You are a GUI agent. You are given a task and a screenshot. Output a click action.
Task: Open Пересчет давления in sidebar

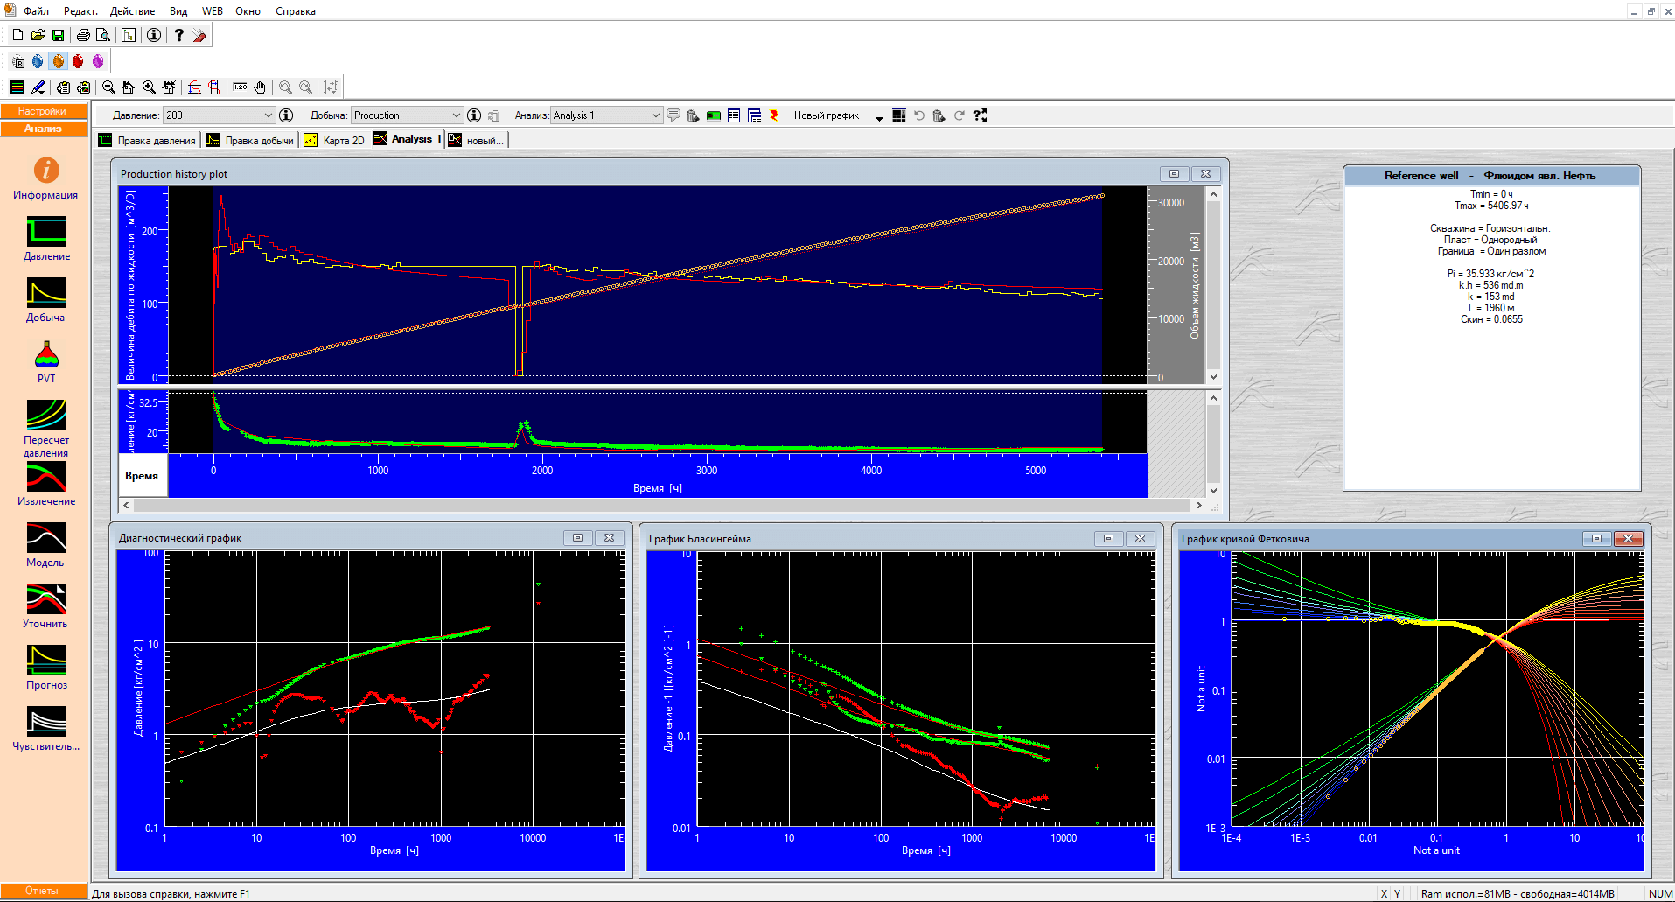click(x=46, y=429)
